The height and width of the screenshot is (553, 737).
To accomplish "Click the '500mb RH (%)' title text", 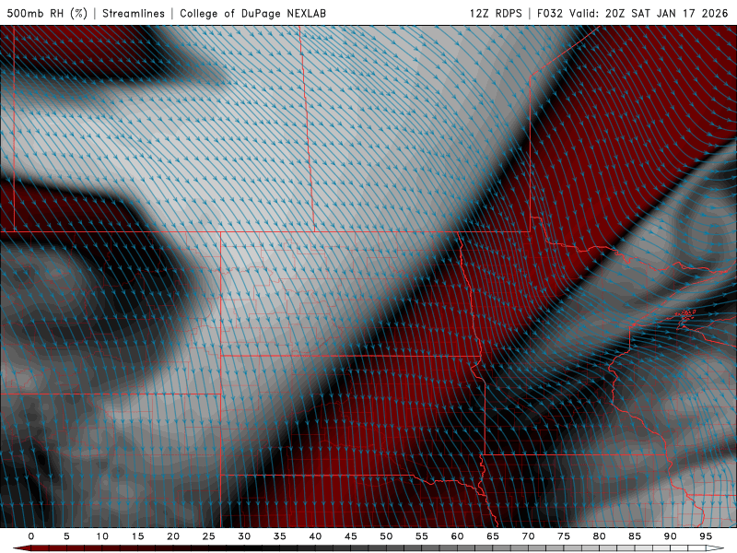I will click(x=47, y=13).
